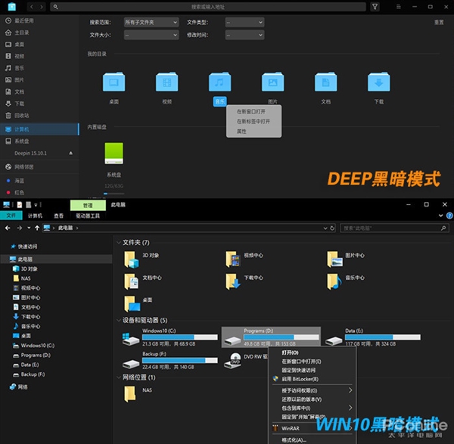Image resolution: width=454 pixels, height=444 pixels.
Task: Select the 桌面 folder in Windows Explorer
Action: click(x=132, y=303)
